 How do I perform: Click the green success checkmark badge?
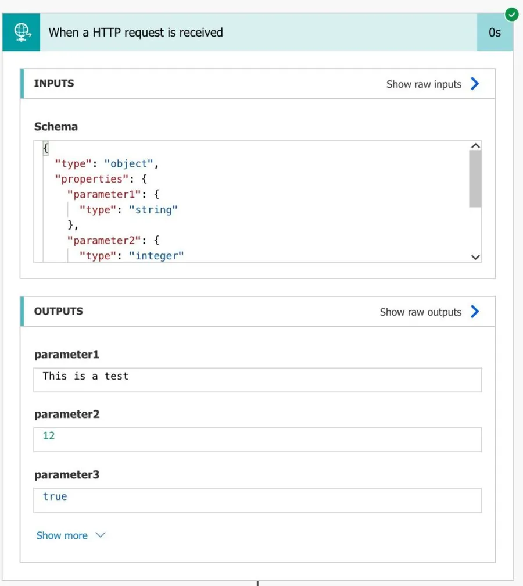click(x=511, y=15)
